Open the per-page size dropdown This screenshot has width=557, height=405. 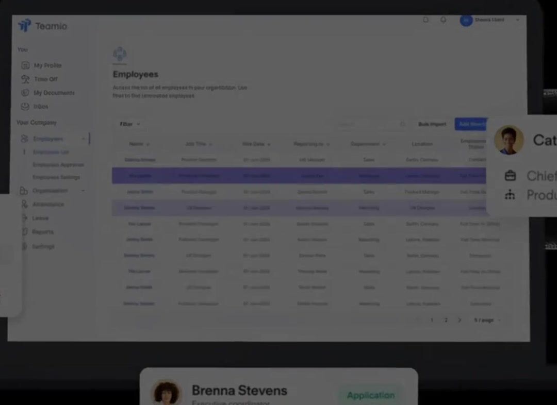[487, 320]
